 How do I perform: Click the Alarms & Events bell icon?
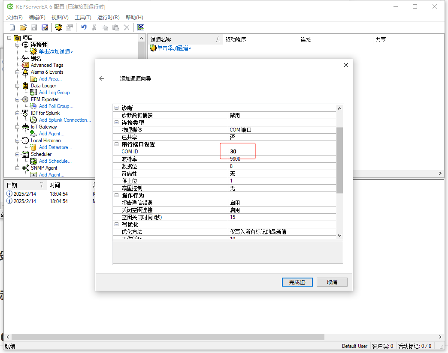click(25, 72)
